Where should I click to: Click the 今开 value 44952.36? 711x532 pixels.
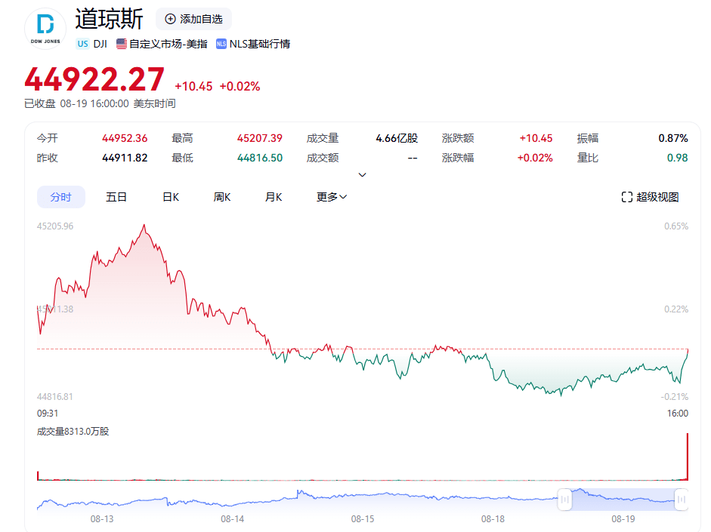125,138
